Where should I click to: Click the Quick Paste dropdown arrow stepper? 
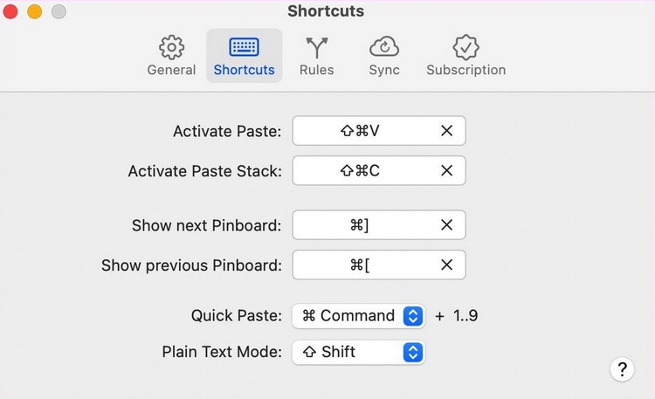pos(413,316)
